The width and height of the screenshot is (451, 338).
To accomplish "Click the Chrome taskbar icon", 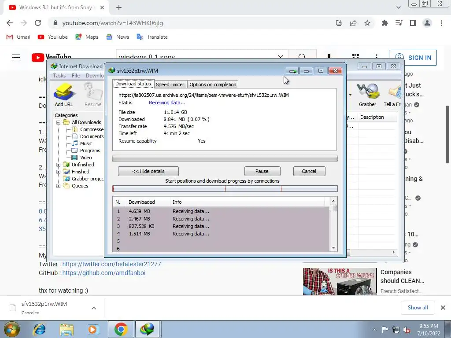I will click(x=121, y=329).
